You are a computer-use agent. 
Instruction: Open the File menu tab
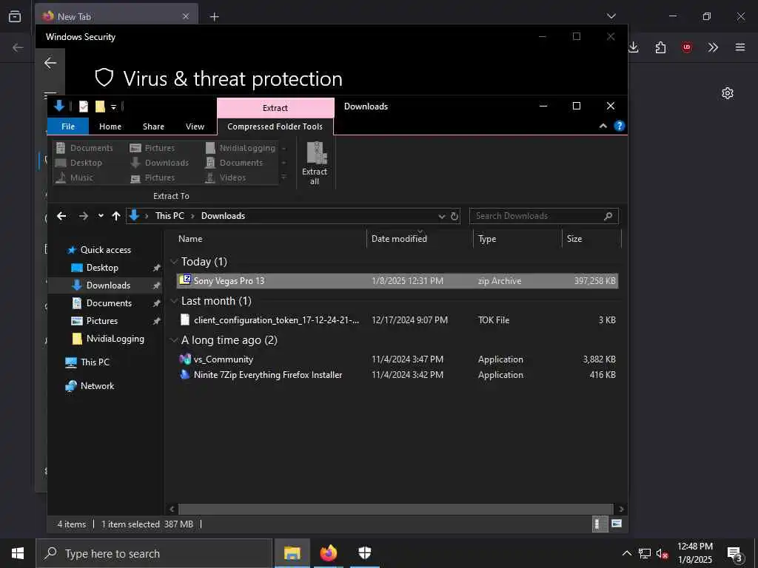(68, 126)
